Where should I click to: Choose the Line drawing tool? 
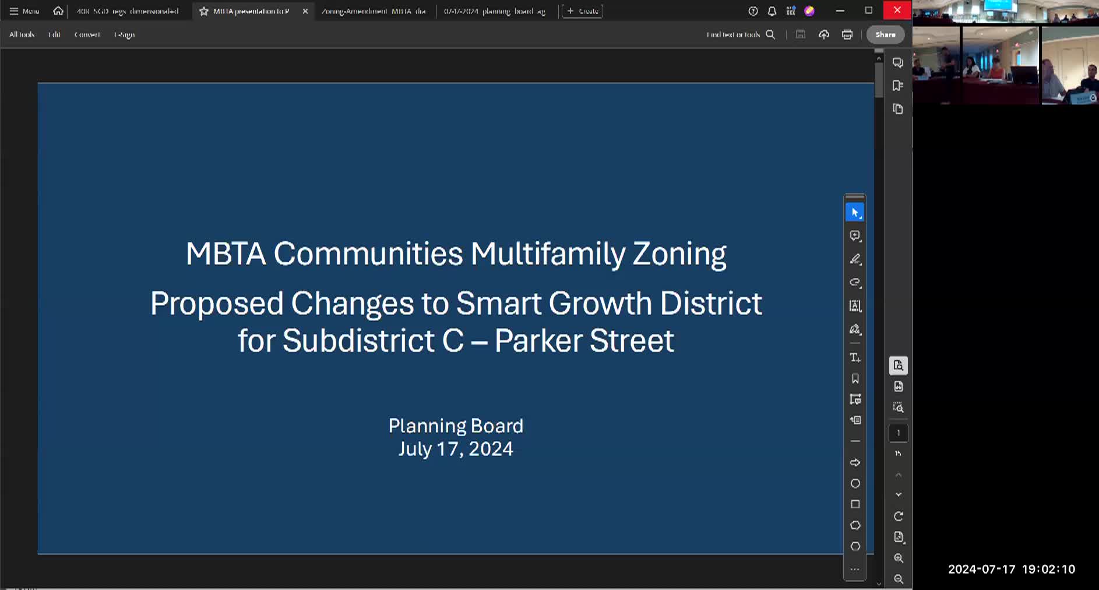click(x=855, y=441)
